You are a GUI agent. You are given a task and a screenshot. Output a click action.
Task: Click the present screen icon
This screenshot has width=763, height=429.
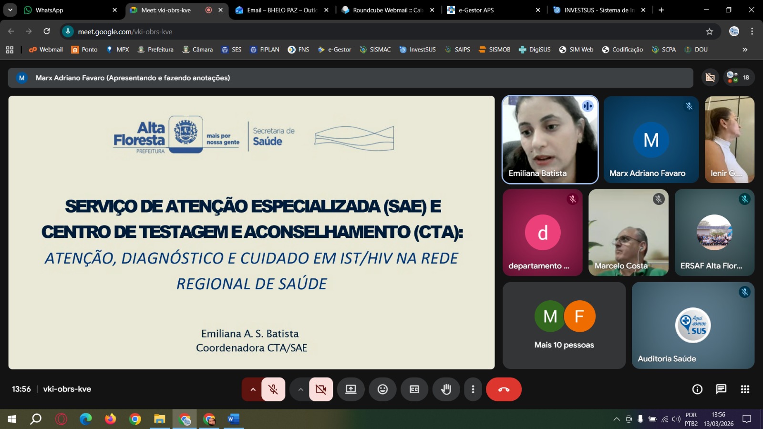click(x=351, y=389)
